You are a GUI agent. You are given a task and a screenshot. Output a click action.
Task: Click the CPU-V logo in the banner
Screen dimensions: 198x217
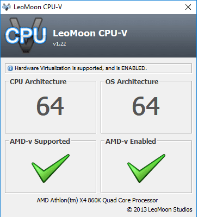(26, 35)
